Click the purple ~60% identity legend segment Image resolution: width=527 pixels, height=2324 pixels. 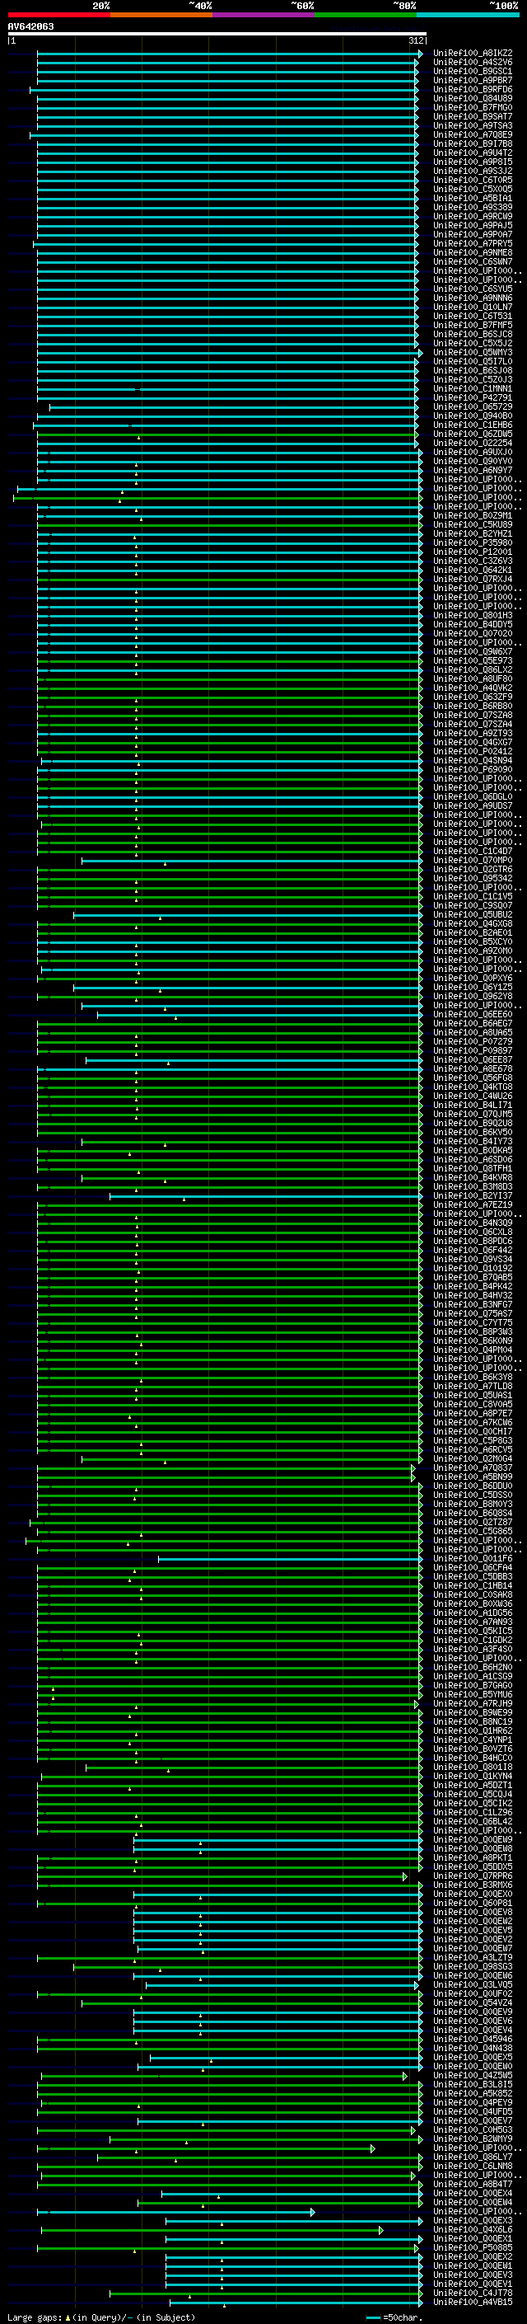click(264, 15)
